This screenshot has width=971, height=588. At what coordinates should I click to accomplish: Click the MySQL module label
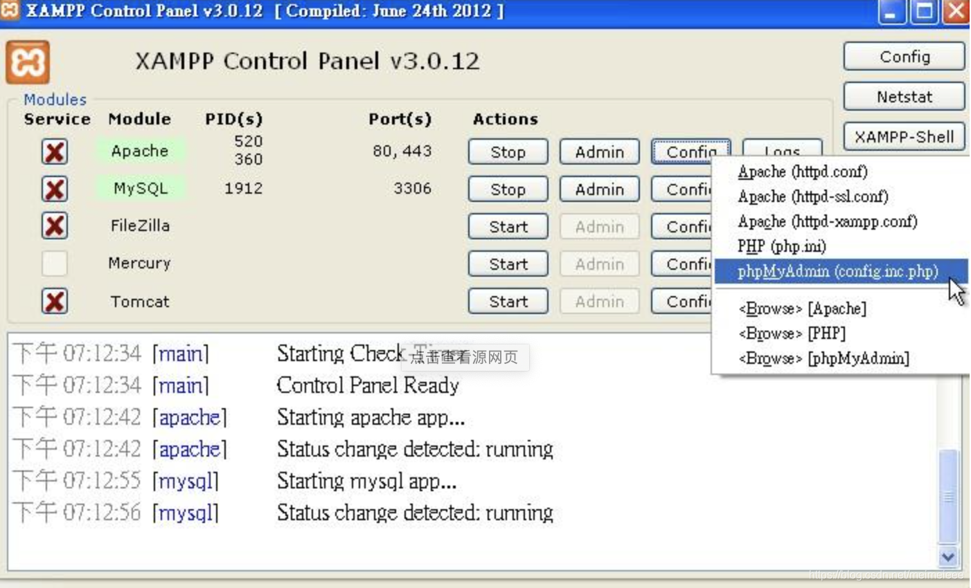click(x=140, y=188)
